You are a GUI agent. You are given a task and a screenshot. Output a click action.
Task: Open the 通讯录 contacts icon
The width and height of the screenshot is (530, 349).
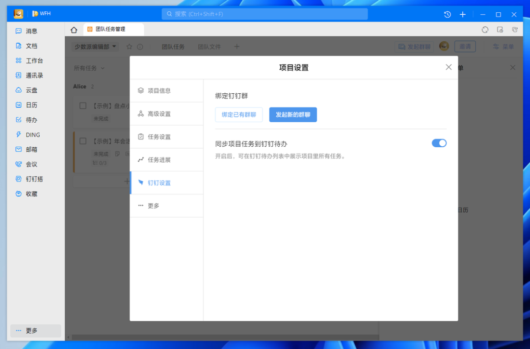point(19,76)
